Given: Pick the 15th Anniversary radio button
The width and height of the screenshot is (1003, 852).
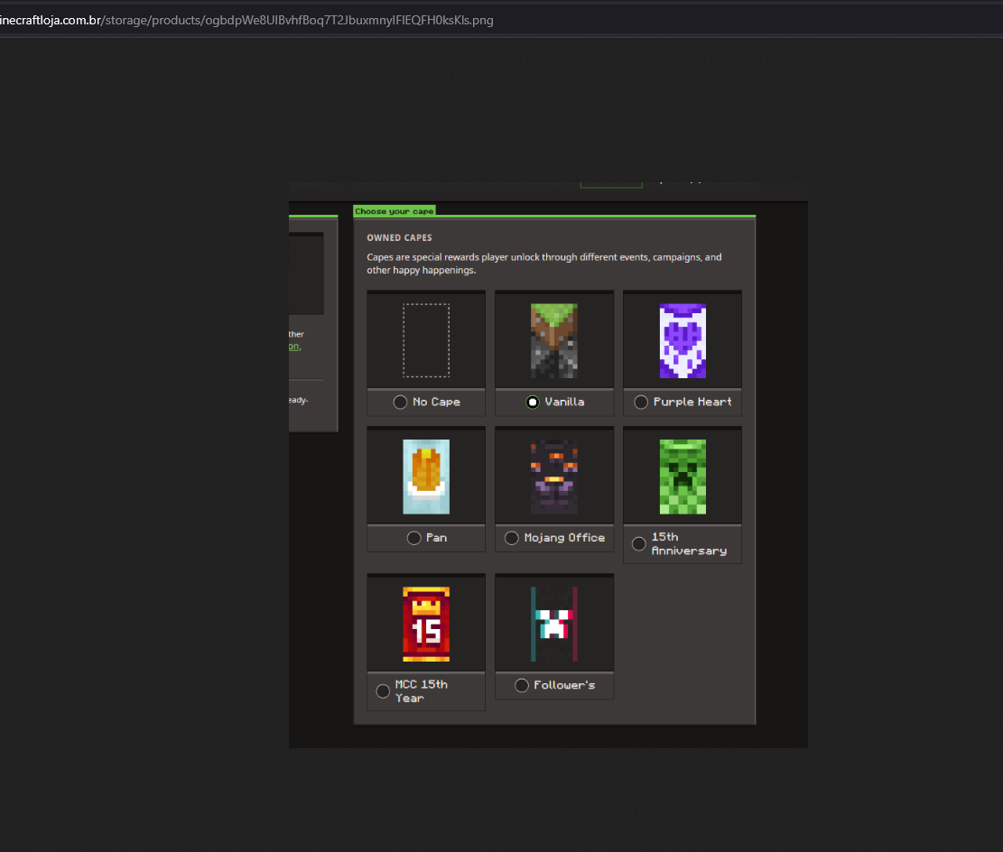Looking at the screenshot, I should [638, 544].
